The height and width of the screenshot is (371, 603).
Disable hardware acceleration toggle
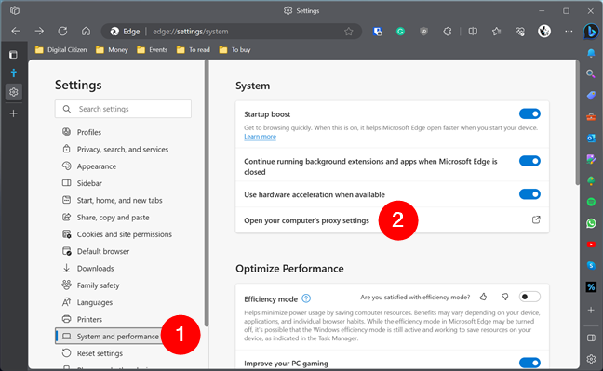529,194
